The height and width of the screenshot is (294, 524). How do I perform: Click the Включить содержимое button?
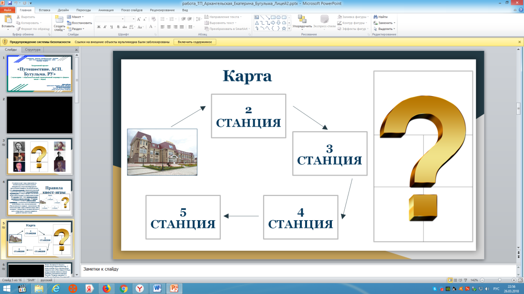[x=195, y=42]
